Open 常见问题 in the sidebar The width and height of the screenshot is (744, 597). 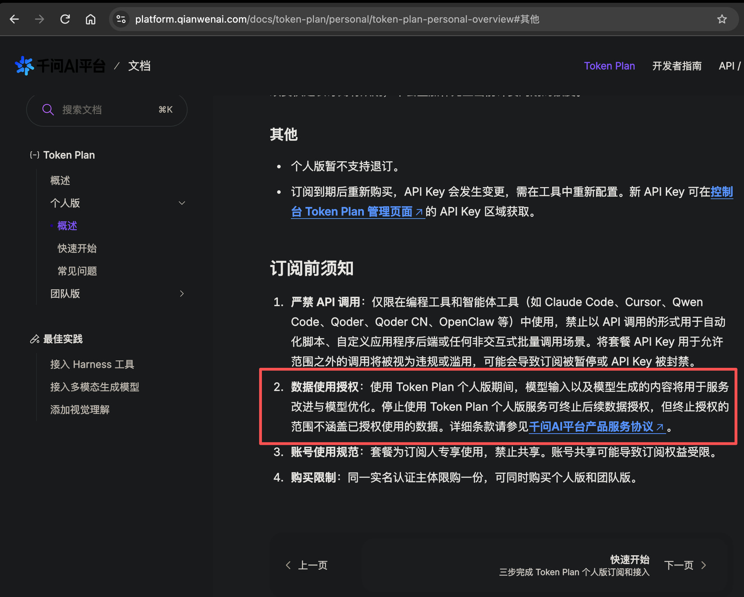[77, 271]
